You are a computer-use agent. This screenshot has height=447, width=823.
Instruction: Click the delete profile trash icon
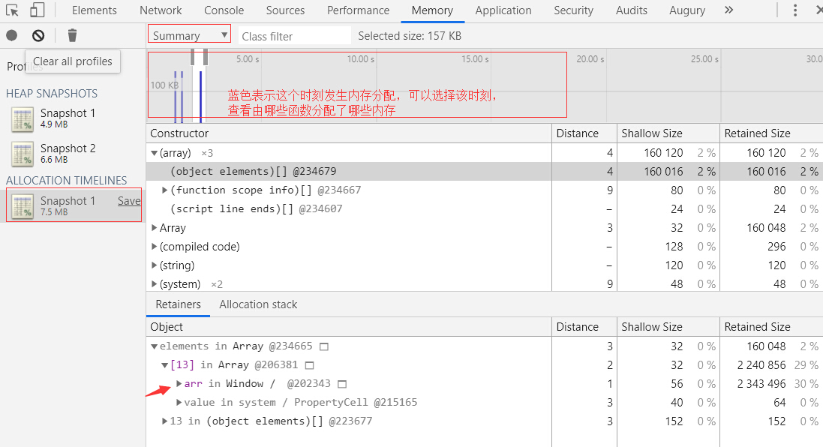(71, 35)
